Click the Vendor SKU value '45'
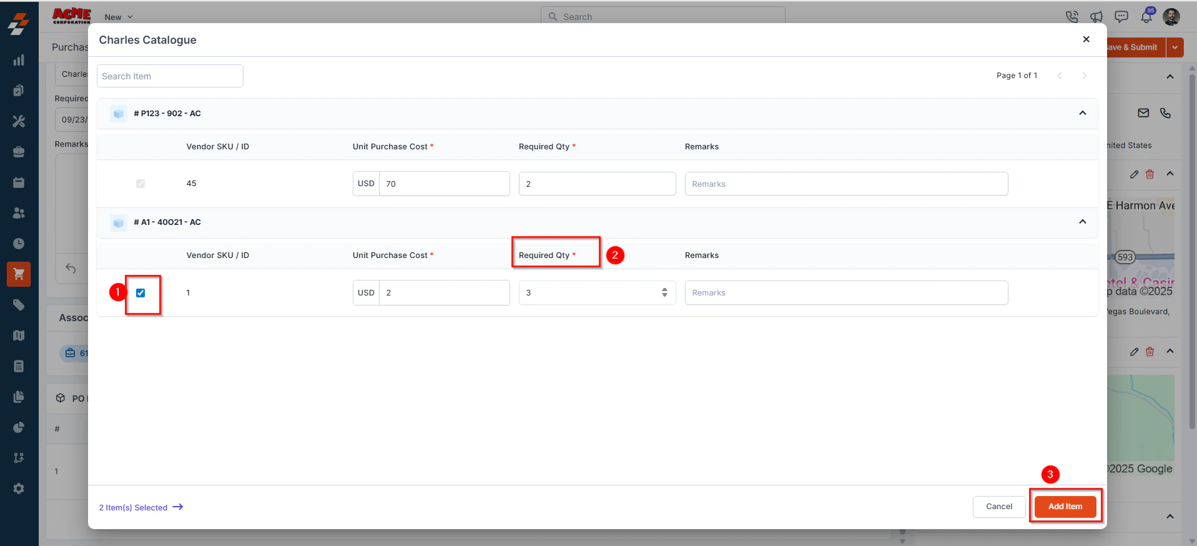This screenshot has width=1197, height=546. 191,184
